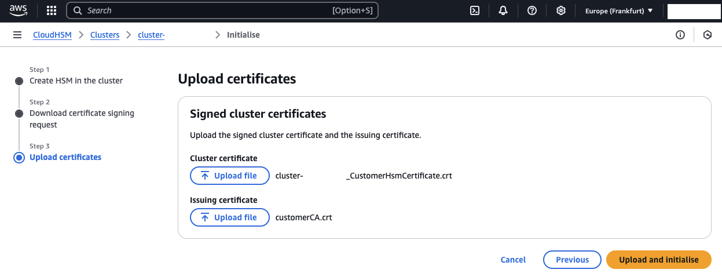Expand the Europe (Frankfurt) region dropdown

tap(619, 10)
